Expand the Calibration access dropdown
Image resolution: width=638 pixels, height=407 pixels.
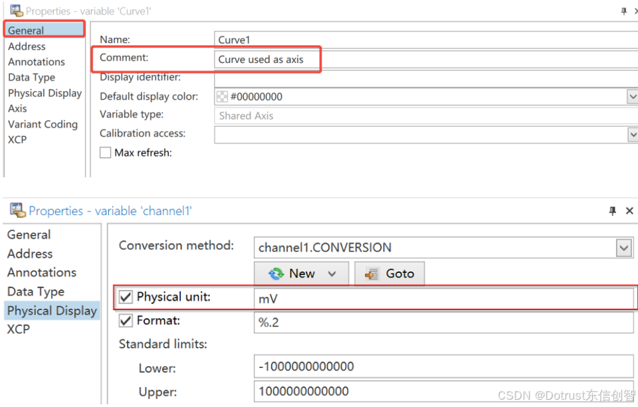(x=632, y=135)
